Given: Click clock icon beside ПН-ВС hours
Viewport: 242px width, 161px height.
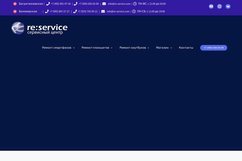Looking at the screenshot, I should pos(135,4).
